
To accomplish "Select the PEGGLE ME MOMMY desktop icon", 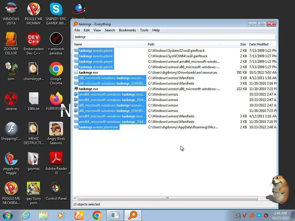I will (x=33, y=14).
